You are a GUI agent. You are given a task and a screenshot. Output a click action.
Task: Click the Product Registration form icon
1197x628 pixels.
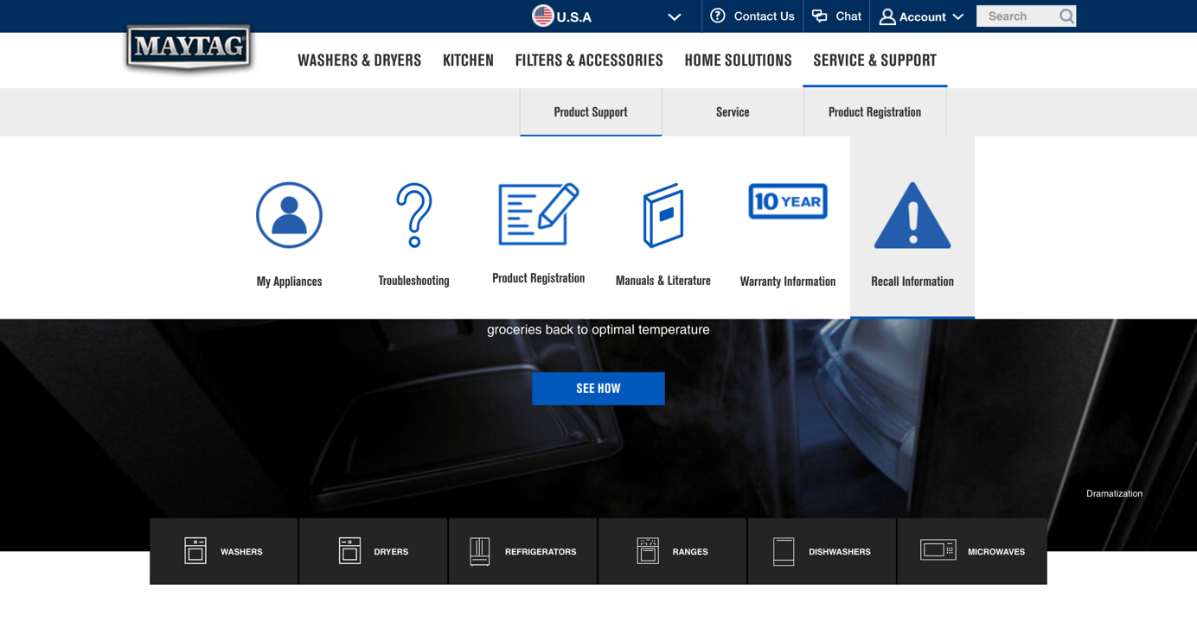click(538, 214)
